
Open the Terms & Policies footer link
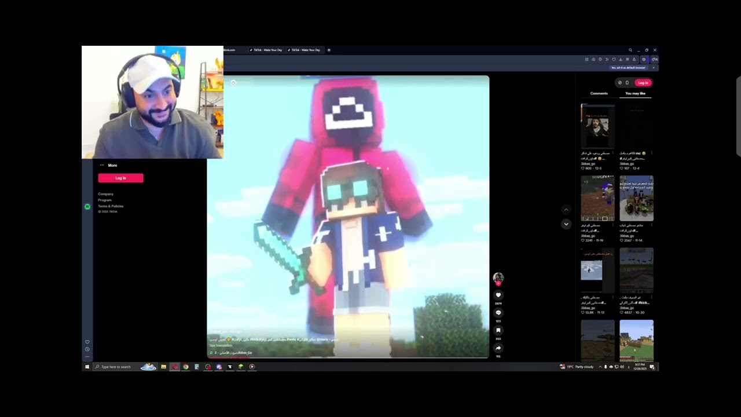tap(111, 206)
